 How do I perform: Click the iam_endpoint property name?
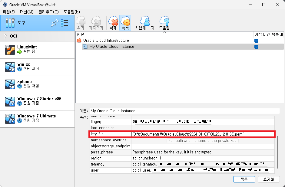pyautogui.click(x=102, y=128)
